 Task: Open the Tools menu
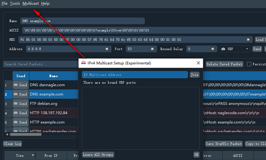tap(15, 3)
